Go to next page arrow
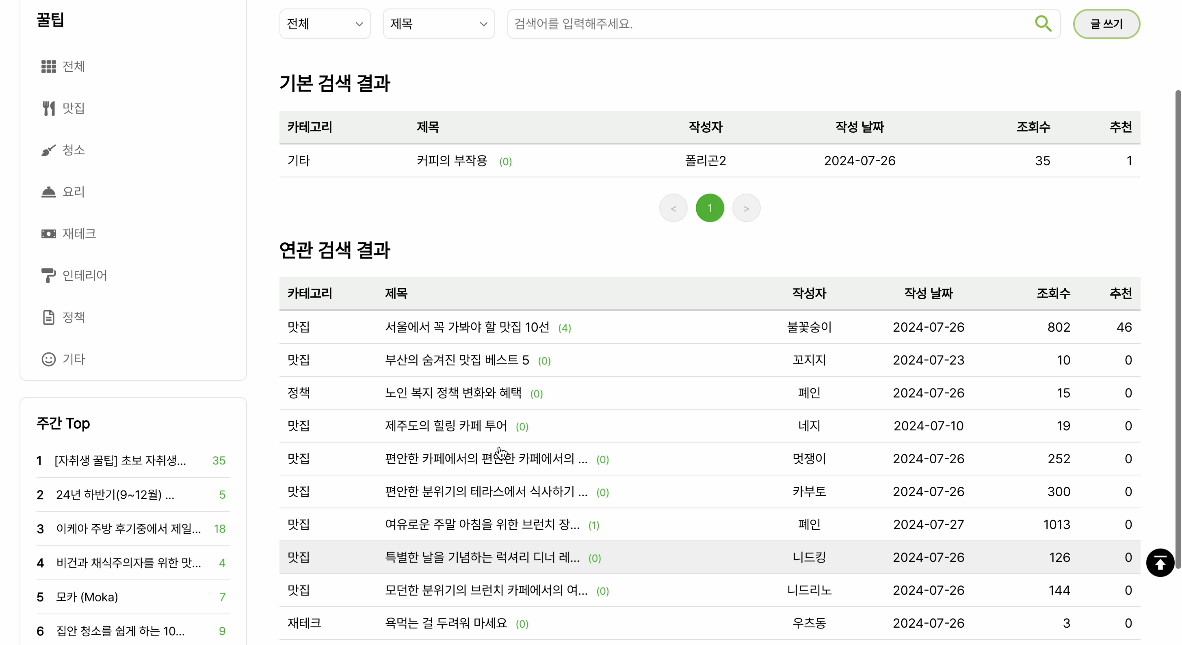1182x645 pixels. 746,208
